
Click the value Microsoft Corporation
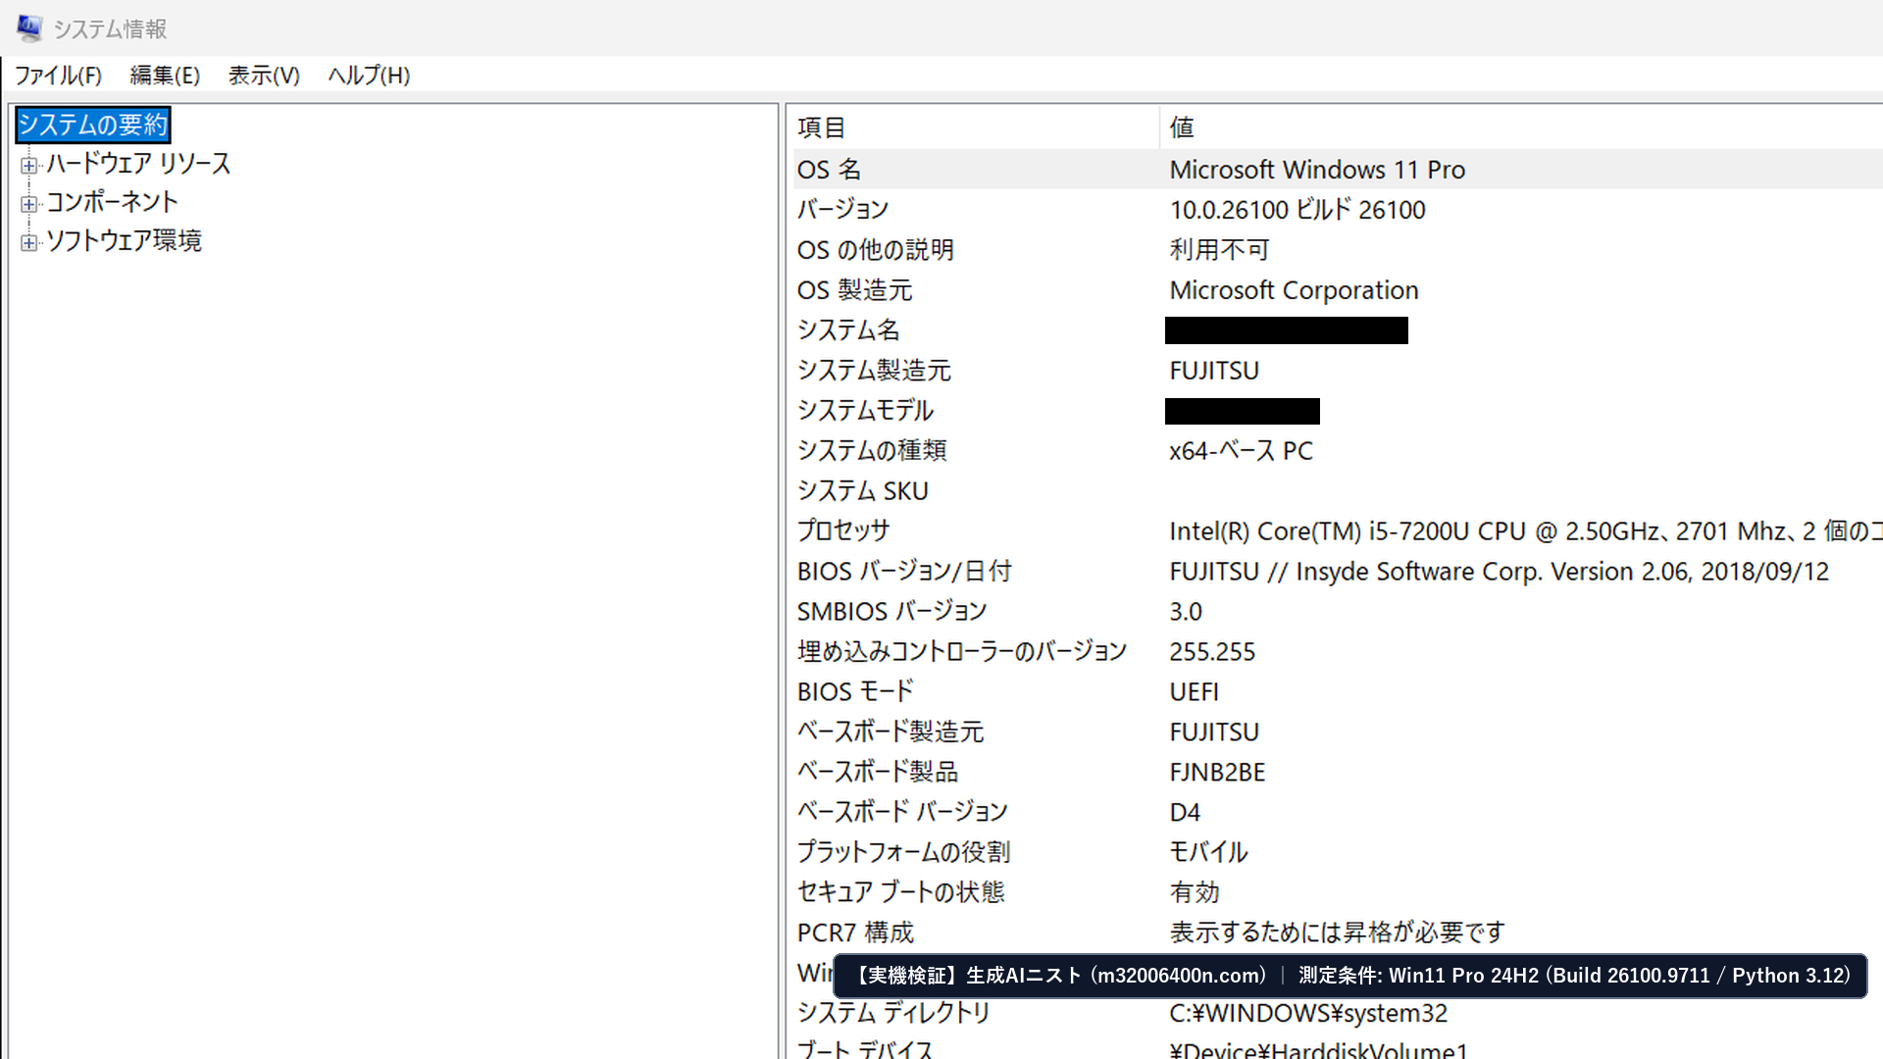(1294, 290)
